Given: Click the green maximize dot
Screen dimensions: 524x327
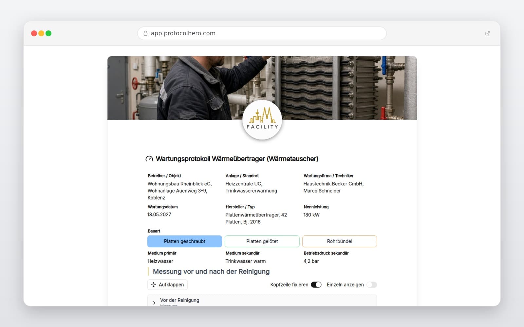Looking at the screenshot, I should (x=48, y=33).
